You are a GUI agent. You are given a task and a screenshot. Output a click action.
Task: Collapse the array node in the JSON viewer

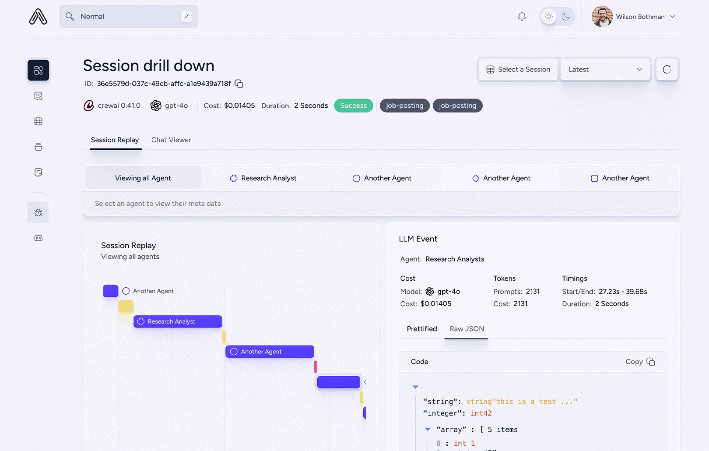click(428, 429)
